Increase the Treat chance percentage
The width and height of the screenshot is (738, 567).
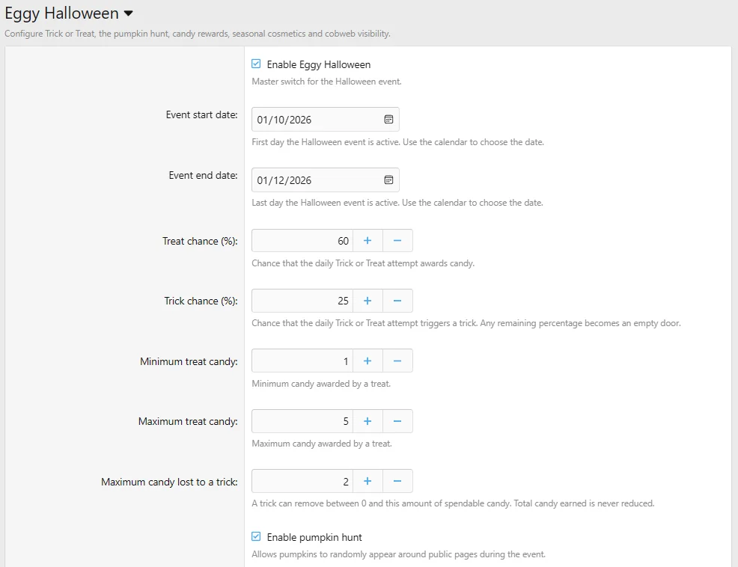tap(368, 240)
